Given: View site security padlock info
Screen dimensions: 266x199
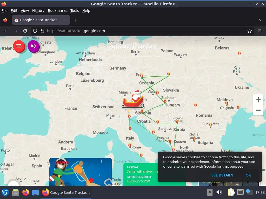Looking at the screenshot, I should (42, 31).
